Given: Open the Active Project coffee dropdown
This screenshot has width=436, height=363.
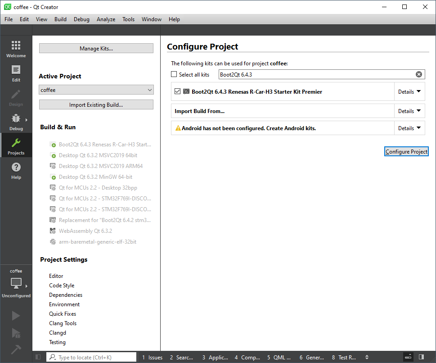Looking at the screenshot, I should coord(96,90).
